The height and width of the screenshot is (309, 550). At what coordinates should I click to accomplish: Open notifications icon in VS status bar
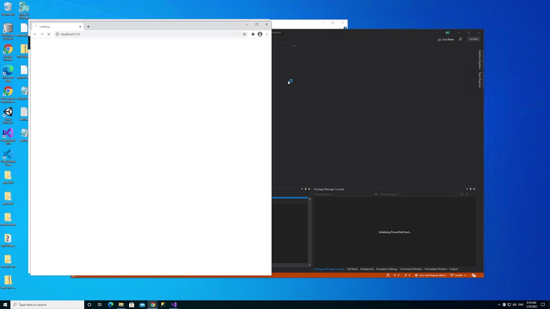474,276
